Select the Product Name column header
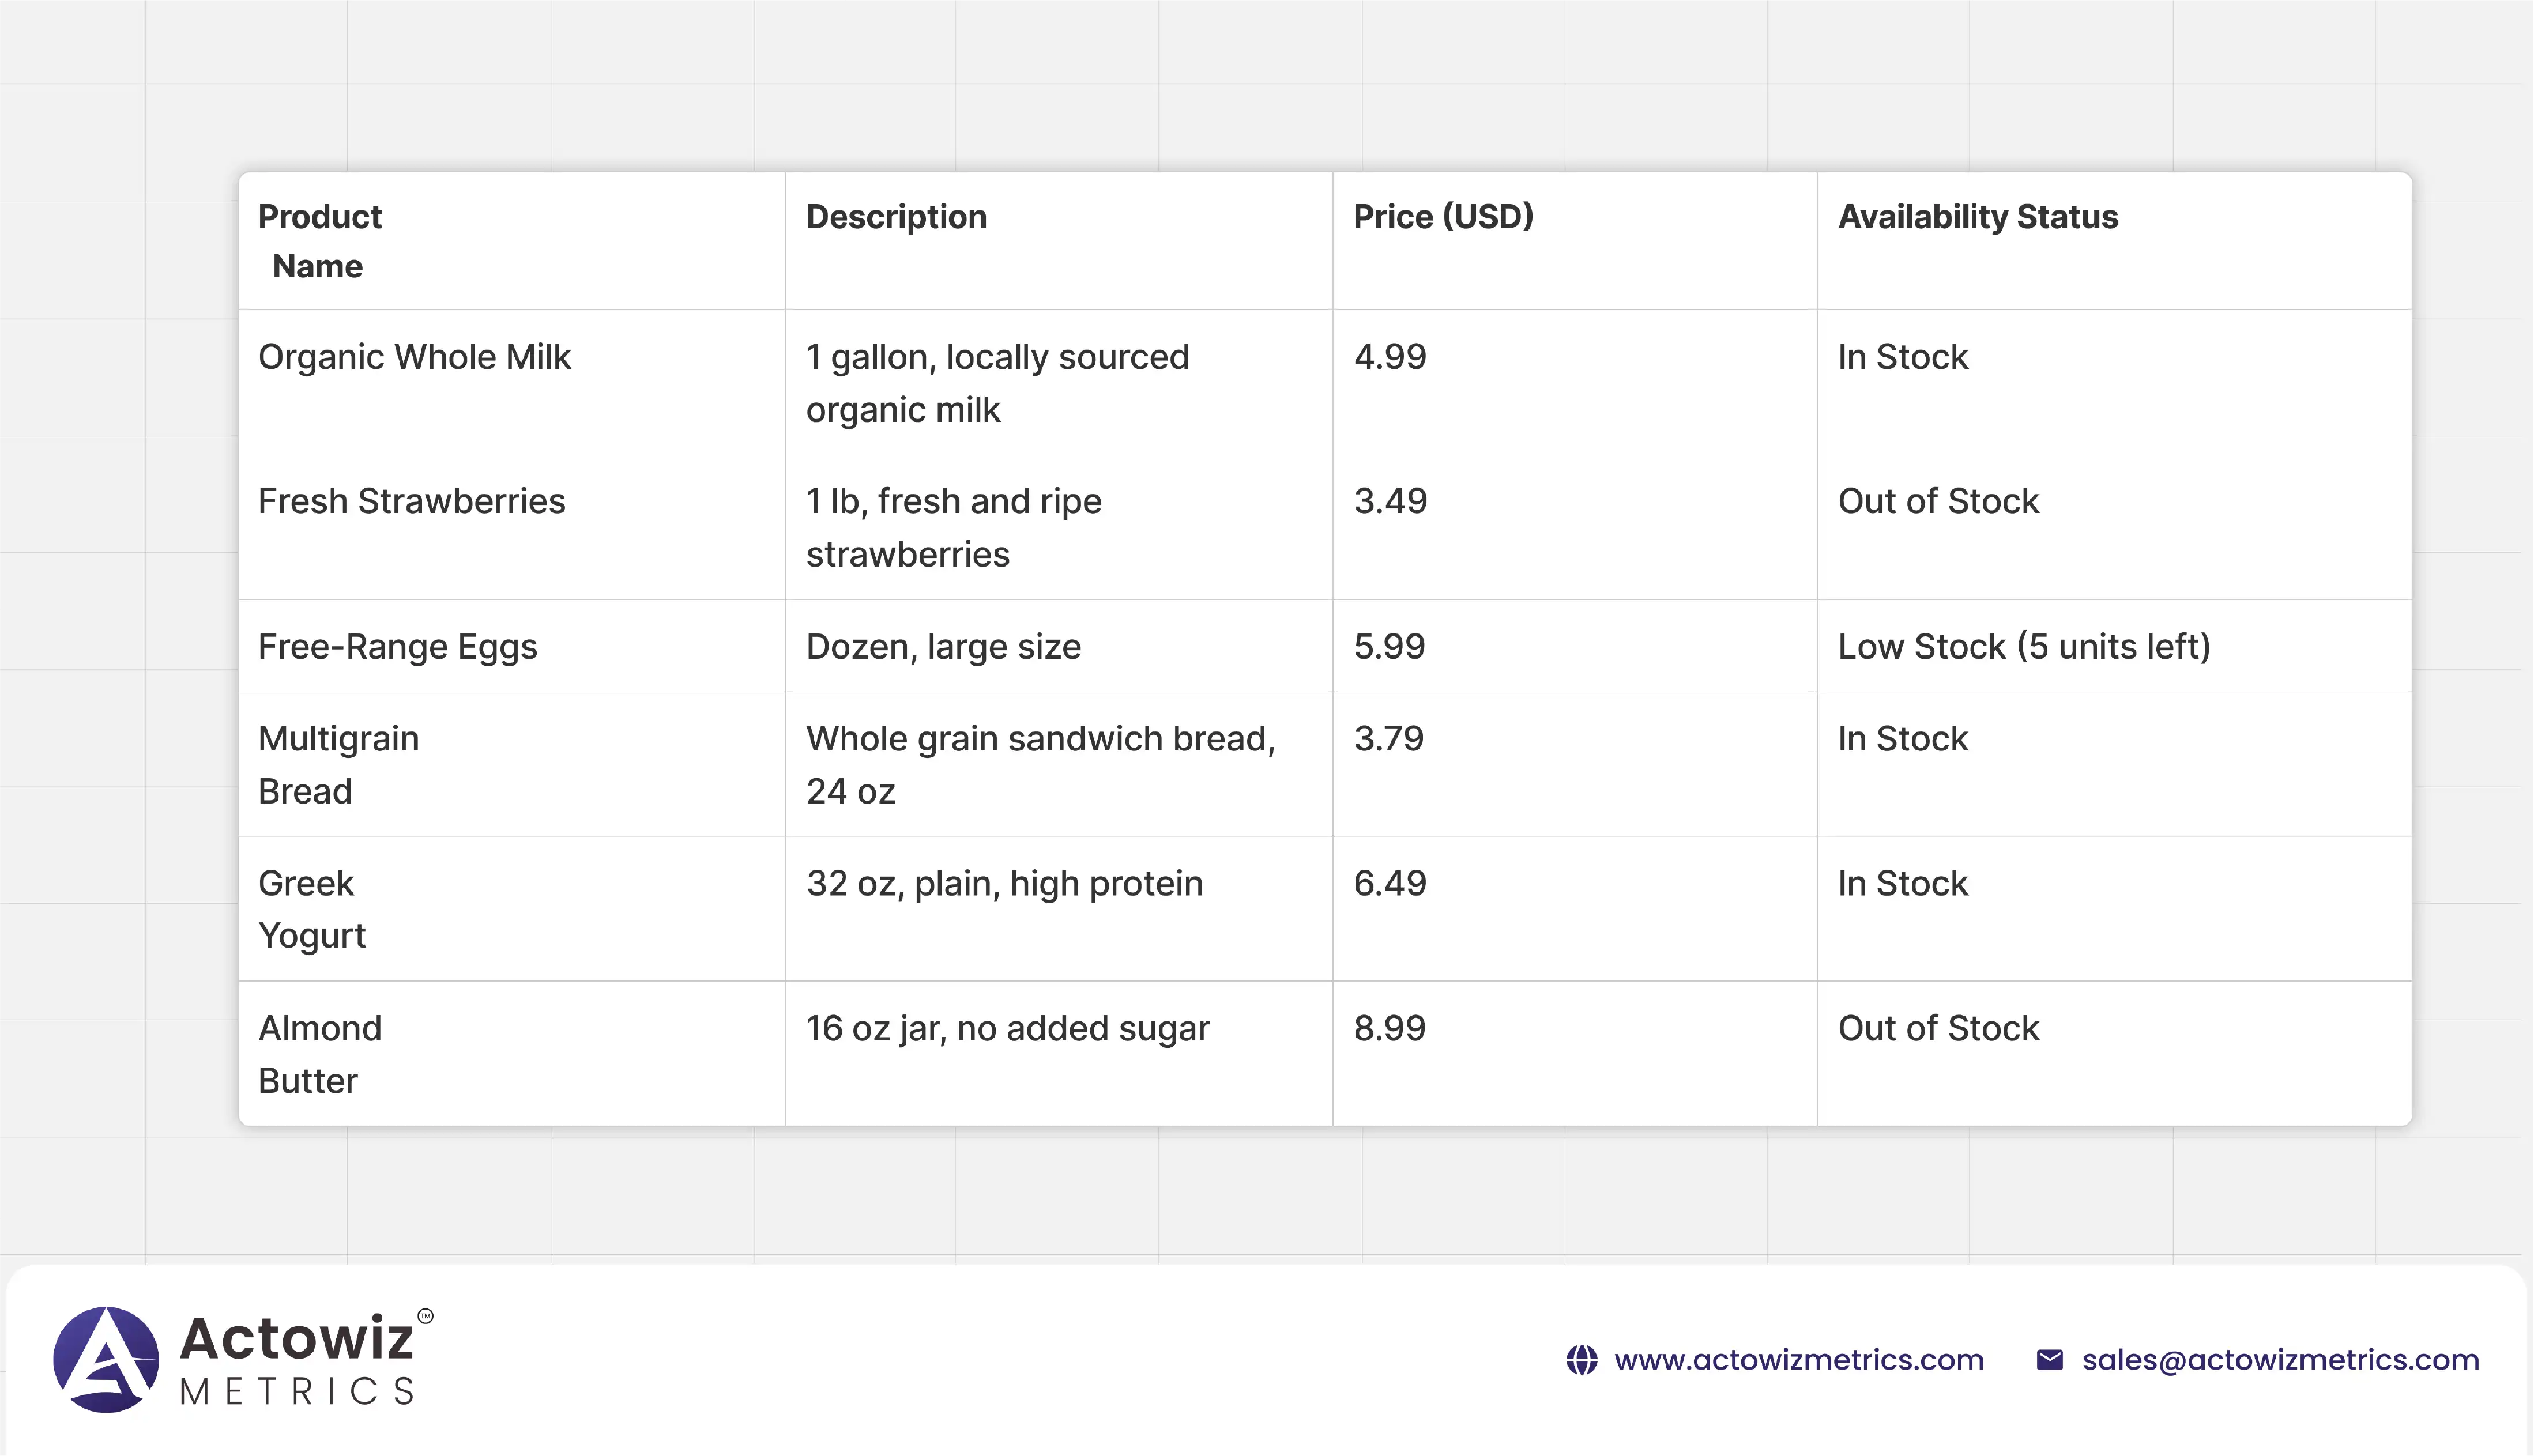The height and width of the screenshot is (1456, 2534). tap(320, 241)
